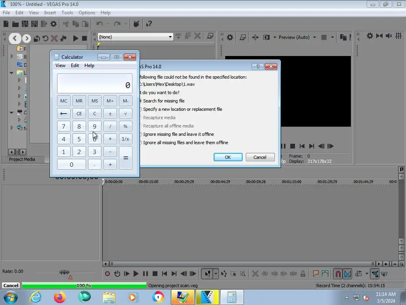Image resolution: width=406 pixels, height=305 pixels.
Task: Click the Calculator display field
Action: [x=94, y=83]
